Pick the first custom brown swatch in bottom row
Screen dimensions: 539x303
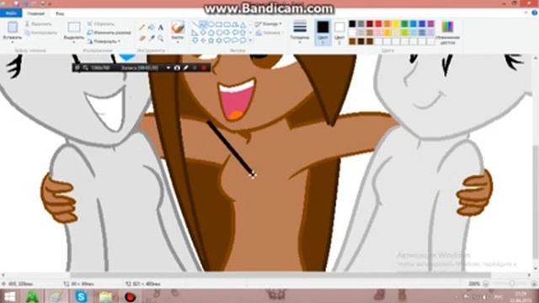pyautogui.click(x=352, y=41)
